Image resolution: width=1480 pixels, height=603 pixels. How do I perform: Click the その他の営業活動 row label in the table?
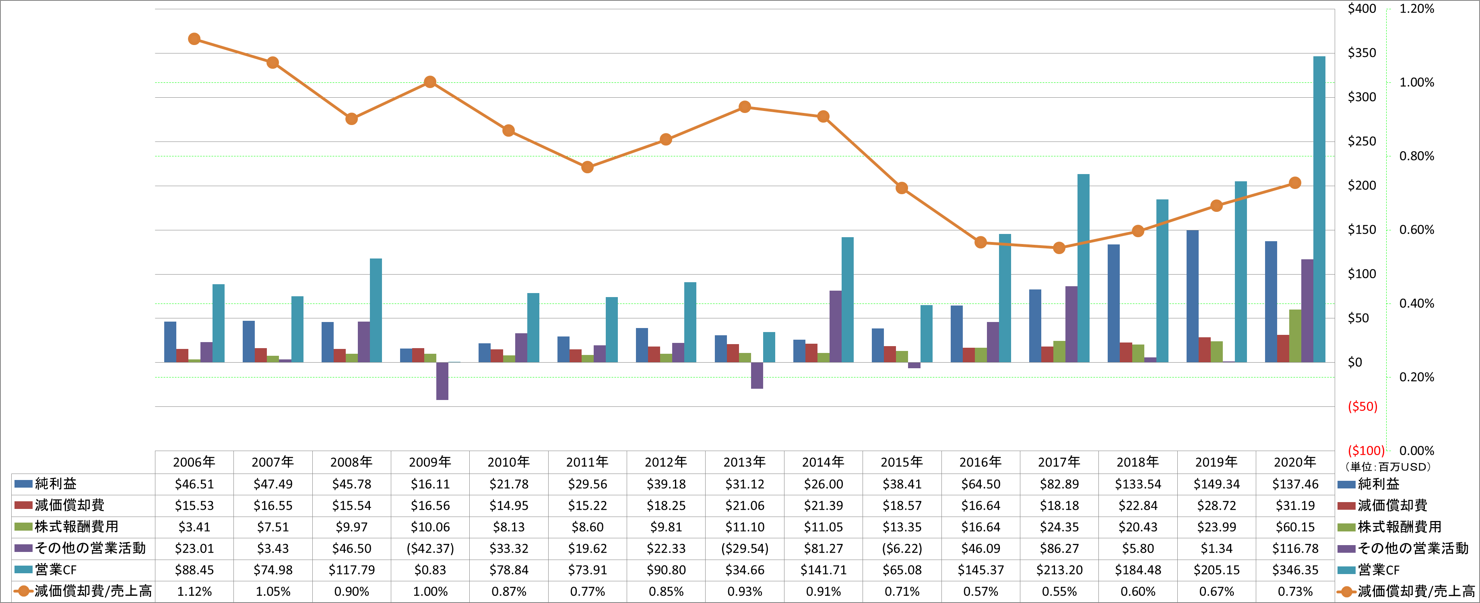[x=90, y=548]
